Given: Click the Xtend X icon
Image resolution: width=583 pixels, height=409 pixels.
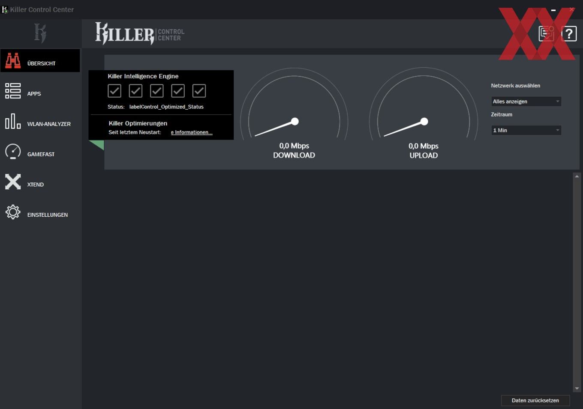Looking at the screenshot, I should [13, 182].
